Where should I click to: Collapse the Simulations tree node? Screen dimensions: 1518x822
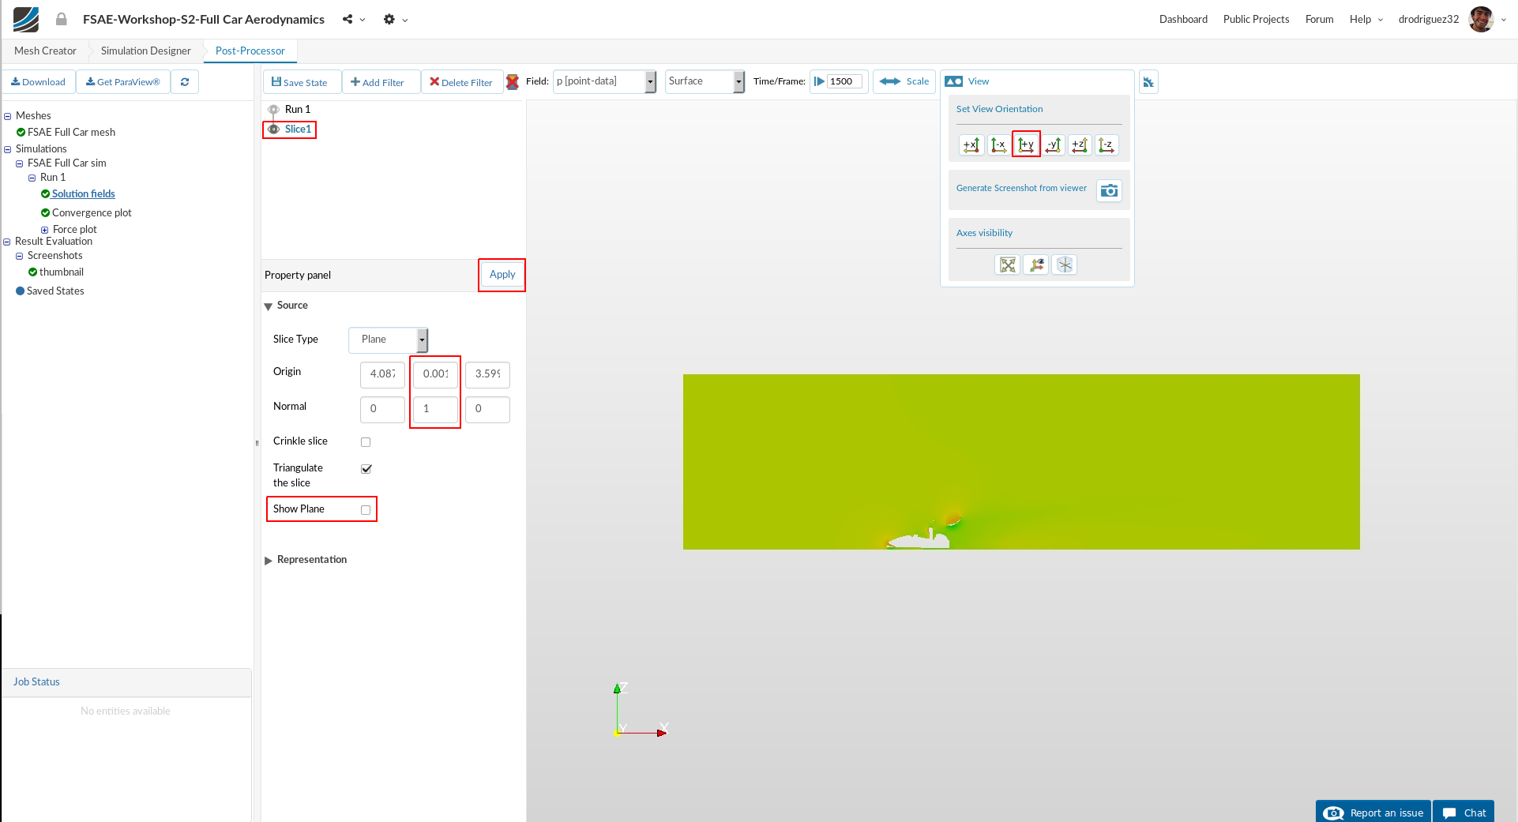click(8, 149)
